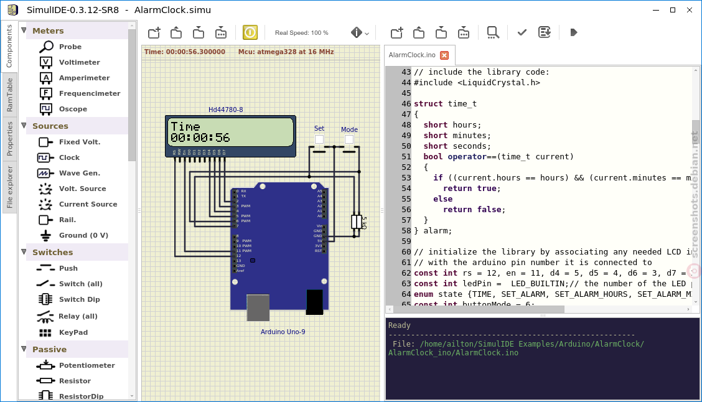The width and height of the screenshot is (702, 402).
Task: Open a circuit file from toolbar
Action: (x=176, y=33)
